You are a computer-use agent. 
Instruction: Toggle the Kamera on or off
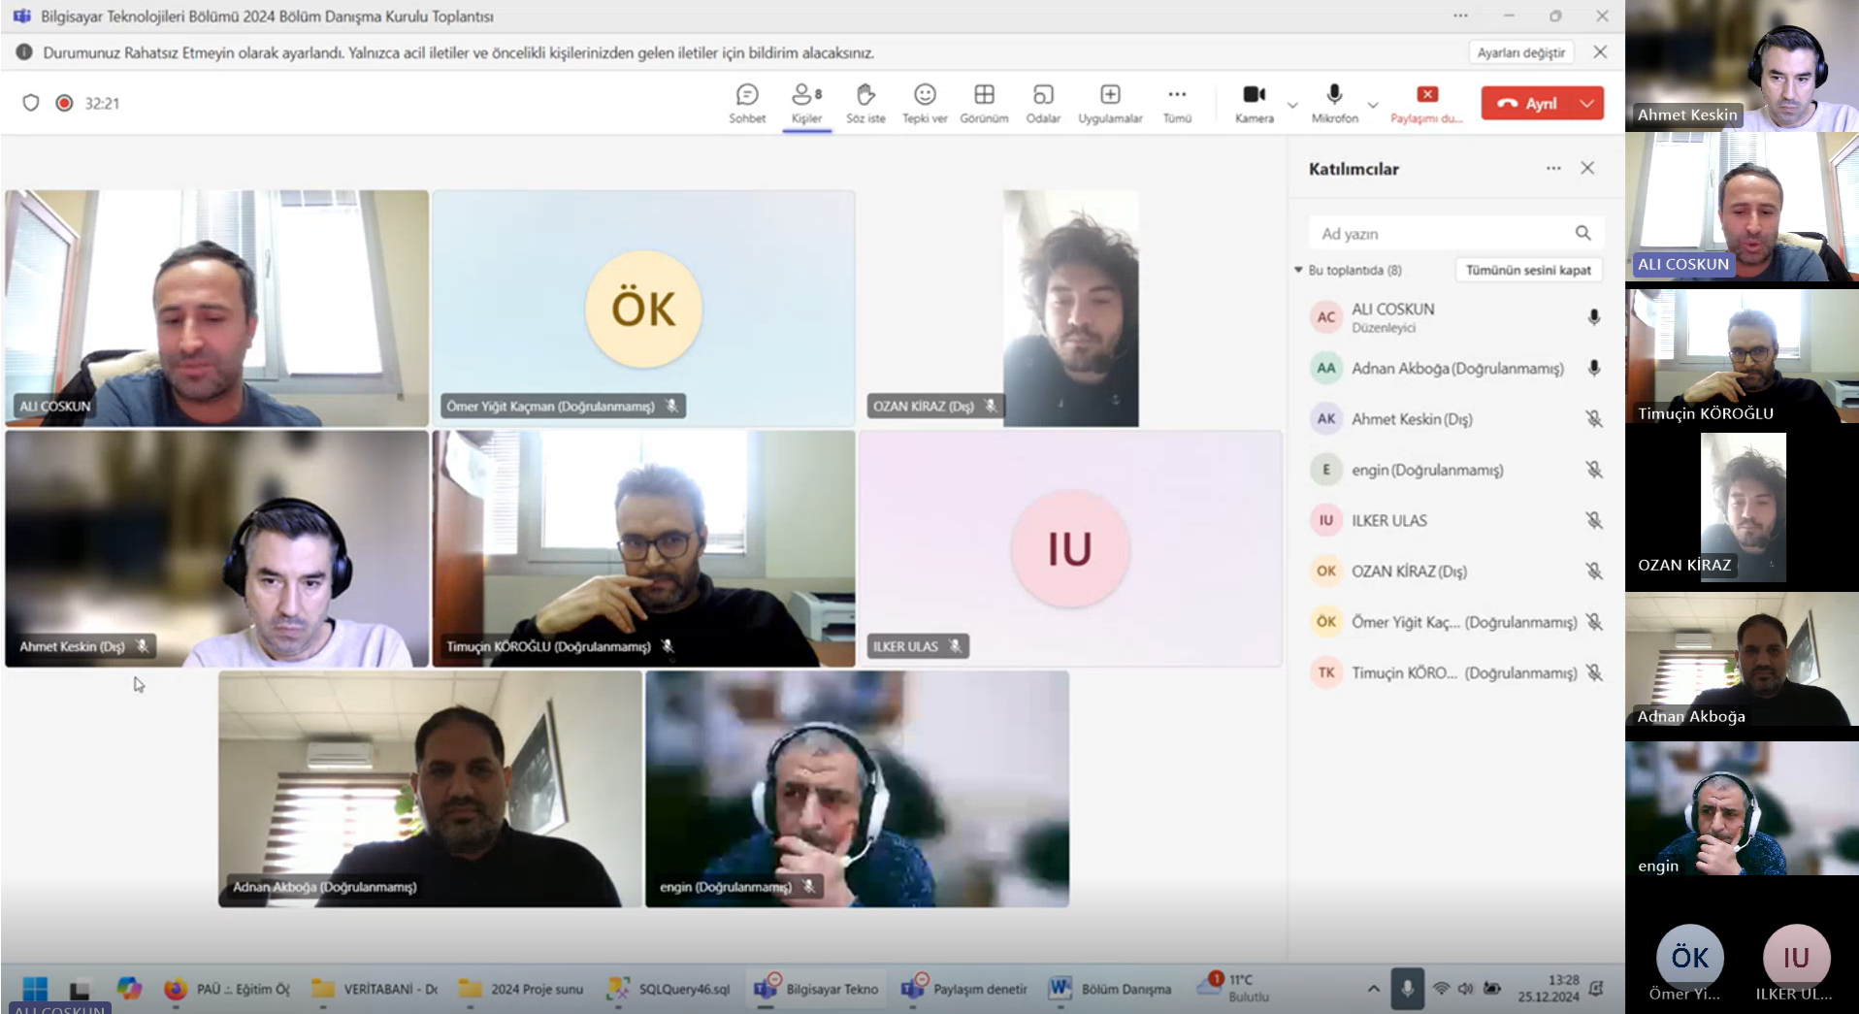1254,102
